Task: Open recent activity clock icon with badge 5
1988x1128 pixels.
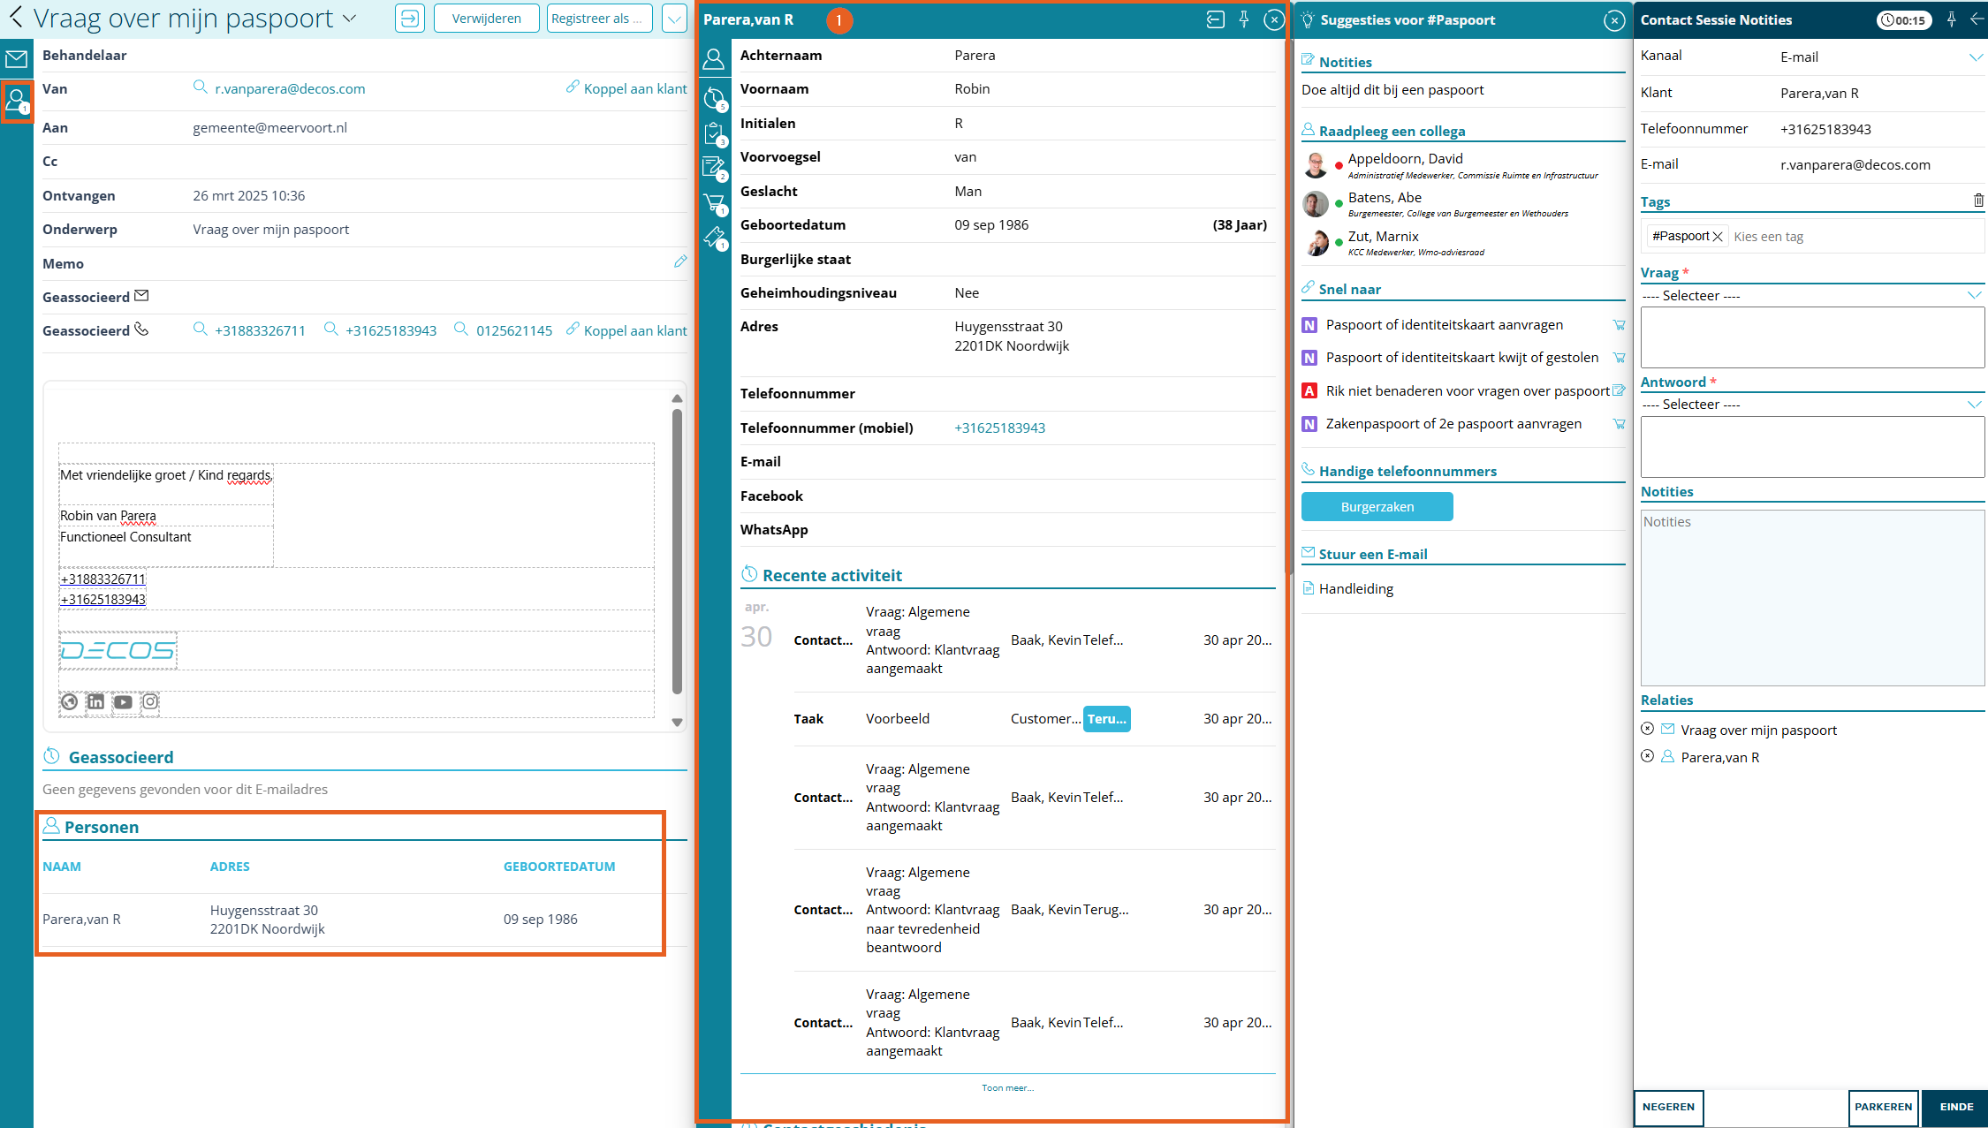Action: tap(714, 98)
